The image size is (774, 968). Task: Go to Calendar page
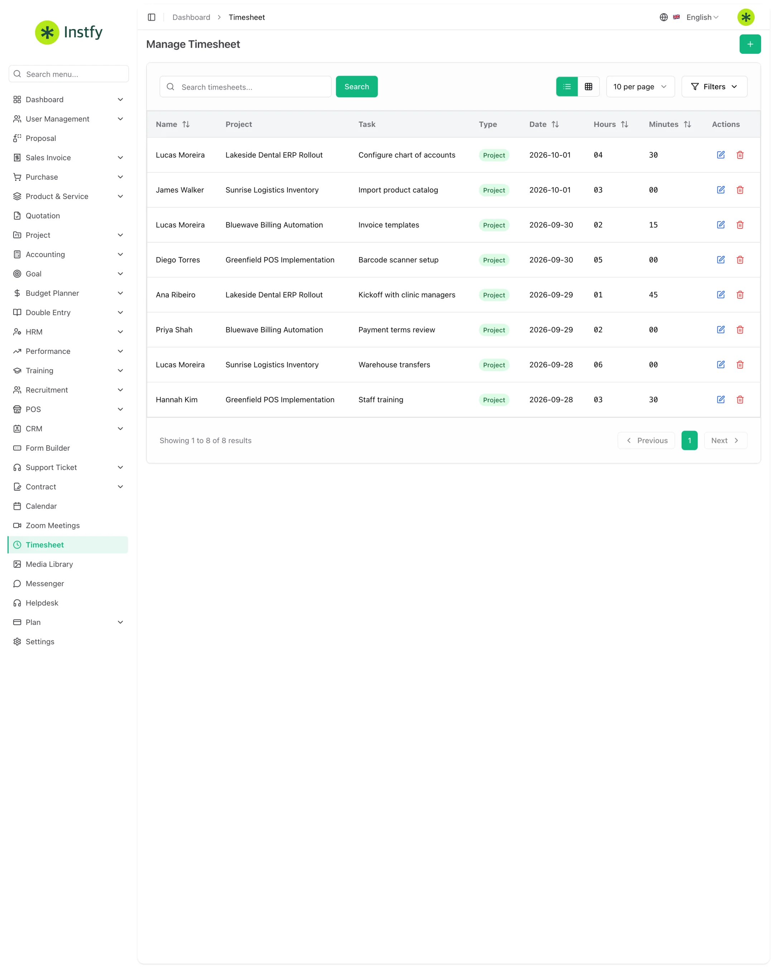68,506
